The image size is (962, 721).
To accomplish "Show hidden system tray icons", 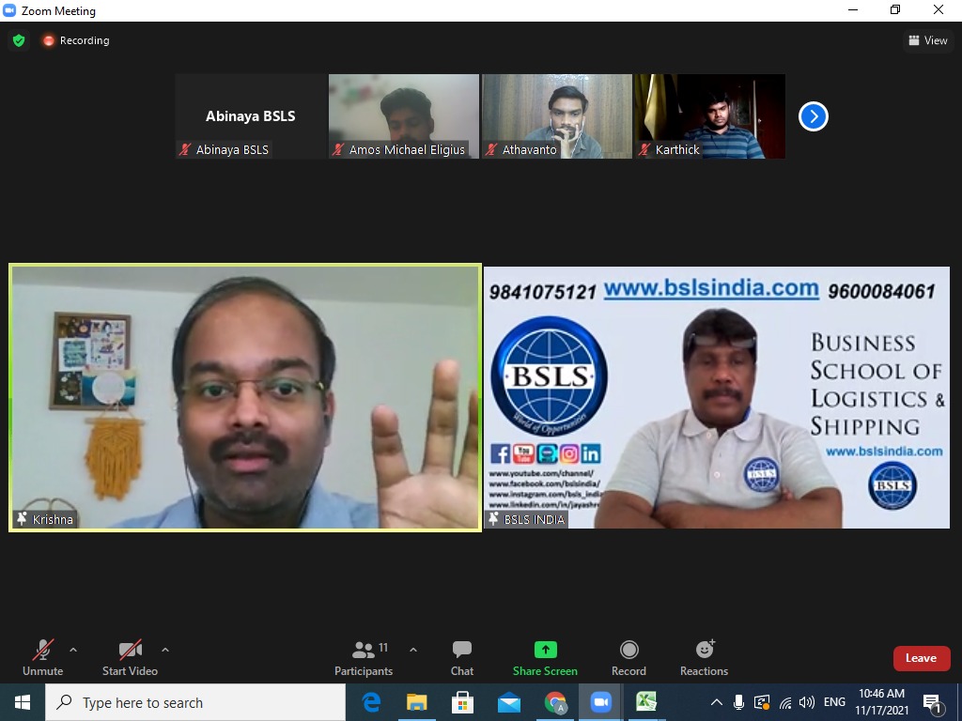I will pyautogui.click(x=717, y=702).
